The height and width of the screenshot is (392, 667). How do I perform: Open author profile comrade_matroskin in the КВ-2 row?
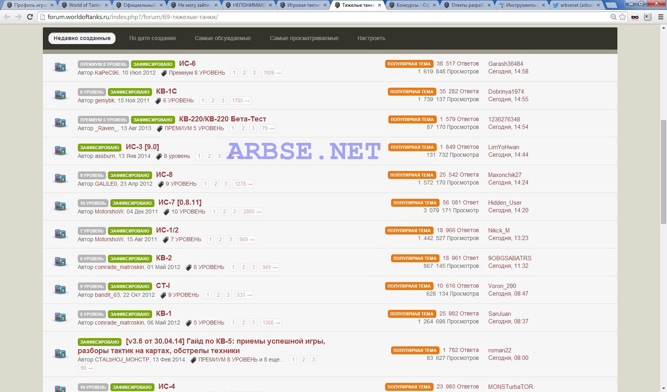[x=120, y=267]
